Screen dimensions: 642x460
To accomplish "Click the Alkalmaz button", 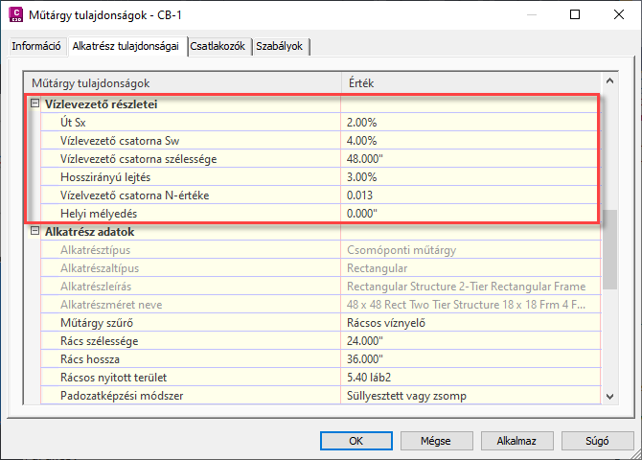I will pyautogui.click(x=509, y=441).
